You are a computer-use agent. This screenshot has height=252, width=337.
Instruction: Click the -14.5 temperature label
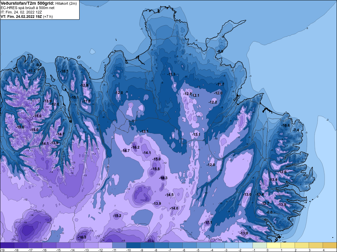[x=170, y=195]
